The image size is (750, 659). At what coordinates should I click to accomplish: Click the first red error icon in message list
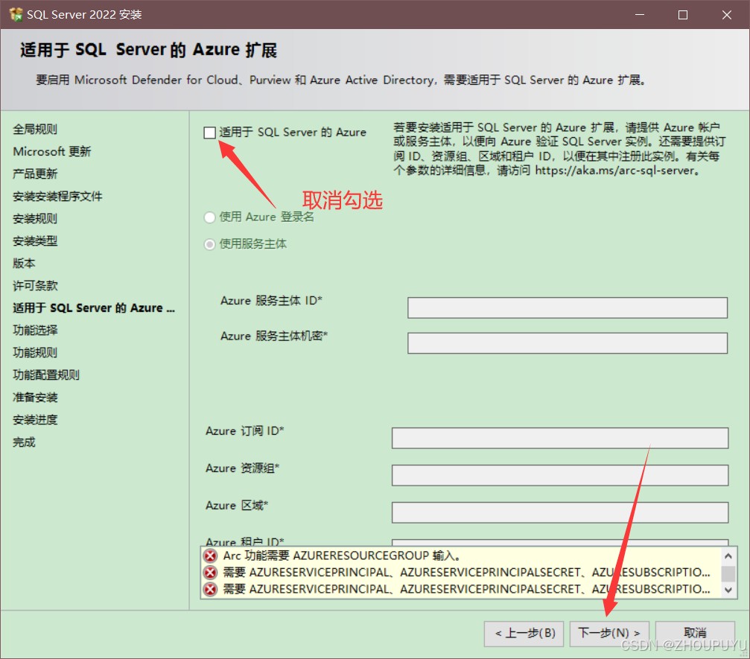click(210, 555)
